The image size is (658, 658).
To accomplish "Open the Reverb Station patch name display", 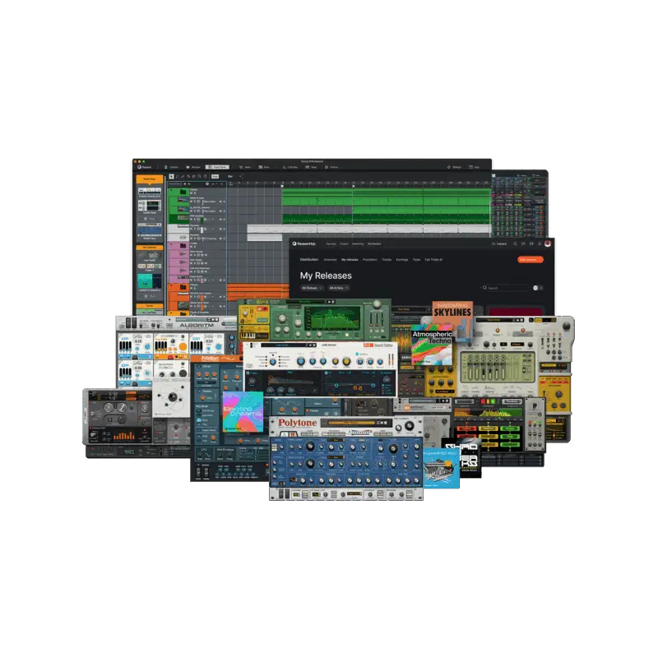I will click(289, 345).
